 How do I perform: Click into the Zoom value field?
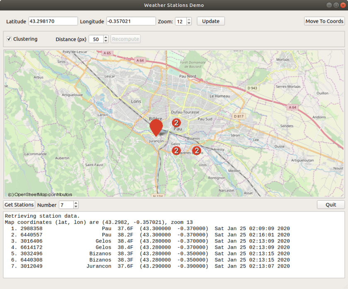coord(181,21)
